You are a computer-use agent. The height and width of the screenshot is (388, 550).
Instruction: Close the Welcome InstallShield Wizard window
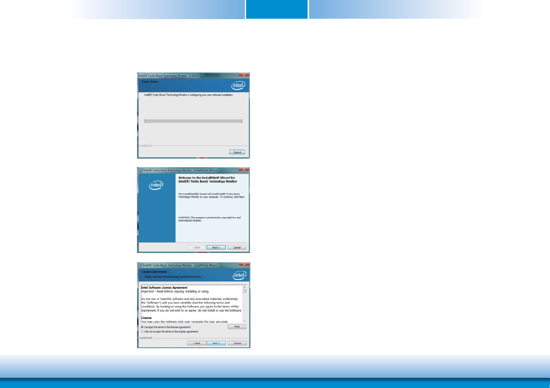244,170
